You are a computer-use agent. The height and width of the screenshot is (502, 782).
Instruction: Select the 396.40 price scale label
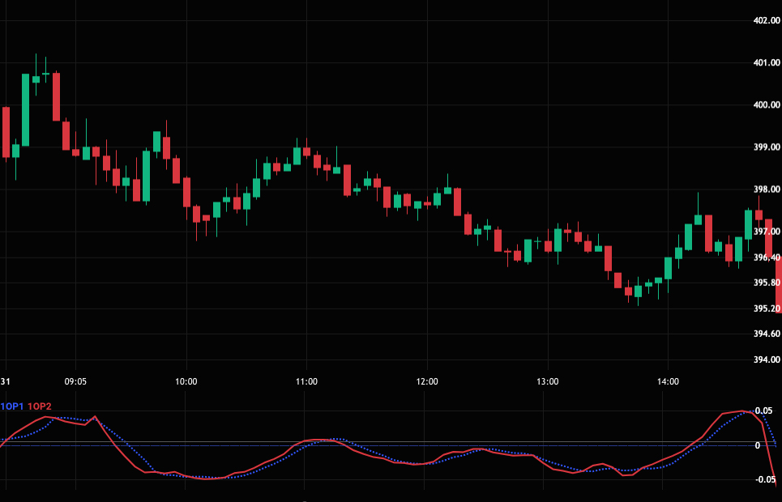tap(766, 257)
